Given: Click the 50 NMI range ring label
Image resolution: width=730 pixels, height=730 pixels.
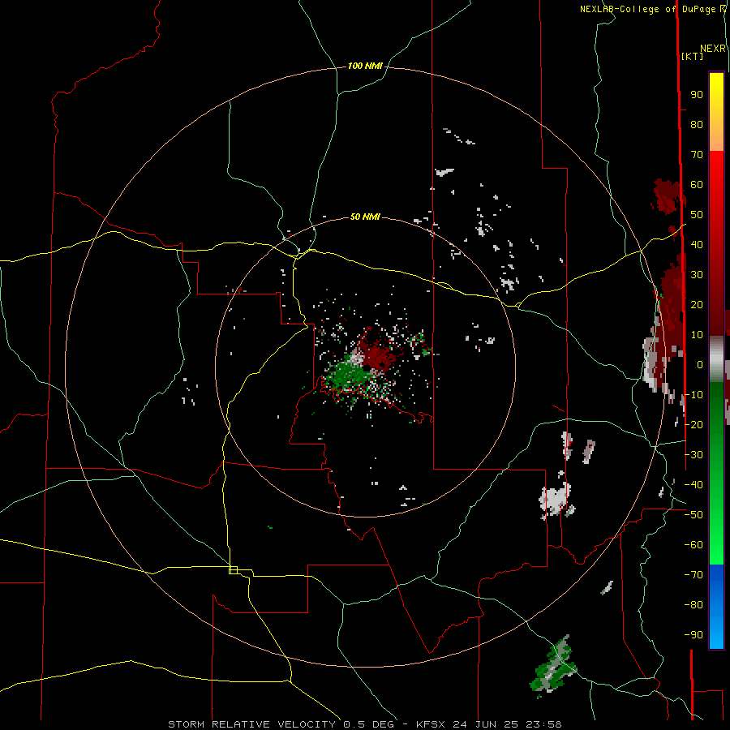Looking at the screenshot, I should 365,217.
